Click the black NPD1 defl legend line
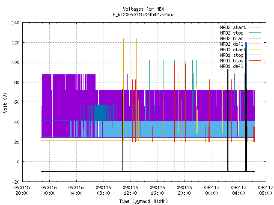This screenshot has width=274, height=205. pyautogui.click(x=255, y=66)
